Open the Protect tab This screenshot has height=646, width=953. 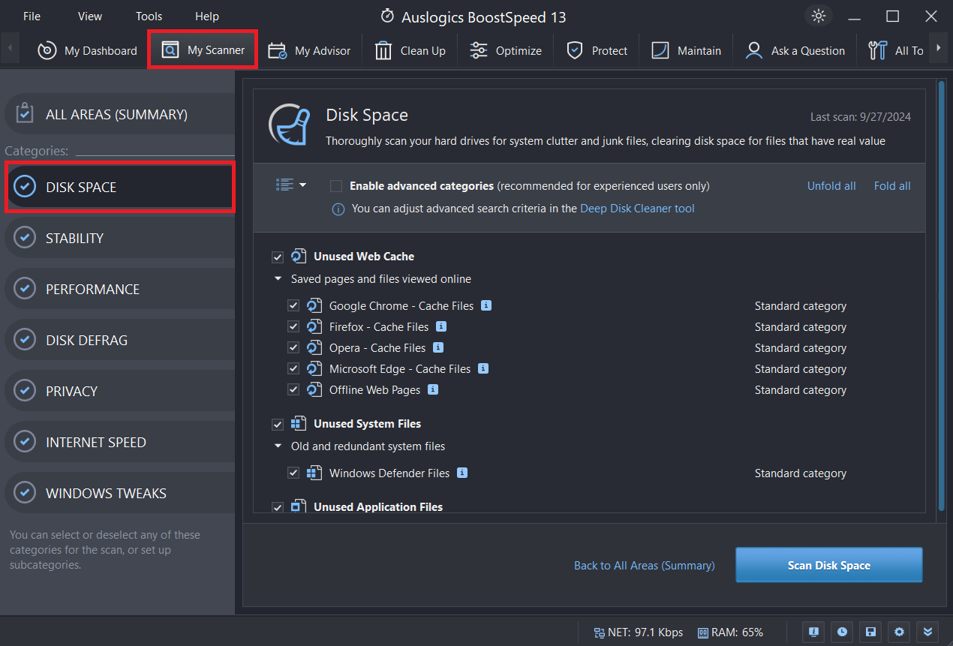tap(597, 50)
